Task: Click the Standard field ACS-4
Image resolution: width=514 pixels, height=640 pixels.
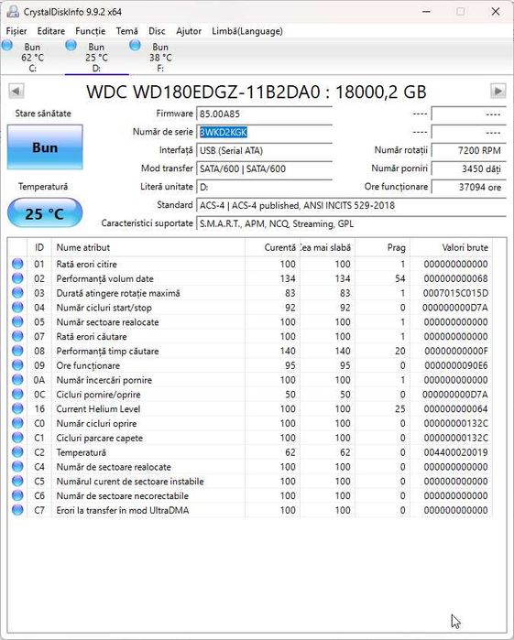Action: click(x=351, y=205)
